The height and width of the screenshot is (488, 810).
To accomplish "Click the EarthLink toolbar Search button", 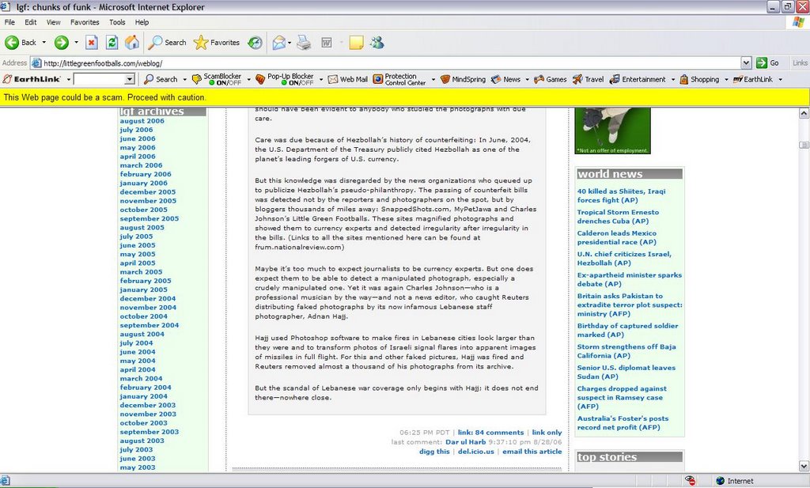I will pyautogui.click(x=161, y=79).
